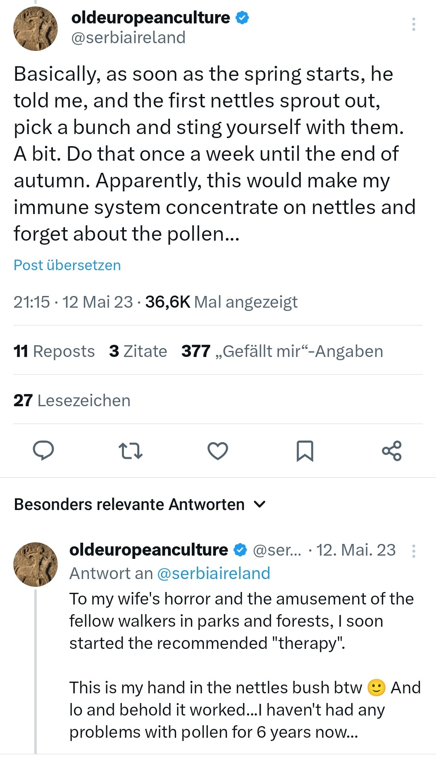The height and width of the screenshot is (764, 436).
Task: Click the verified badge next to top username
Action: pyautogui.click(x=242, y=18)
